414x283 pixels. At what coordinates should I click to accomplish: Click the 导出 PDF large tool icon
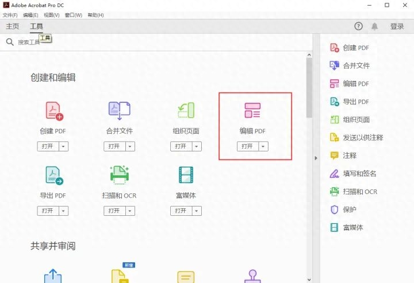(54, 175)
